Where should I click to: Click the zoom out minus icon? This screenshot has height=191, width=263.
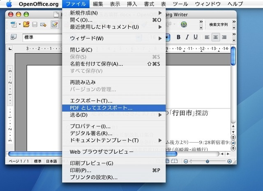point(186,161)
